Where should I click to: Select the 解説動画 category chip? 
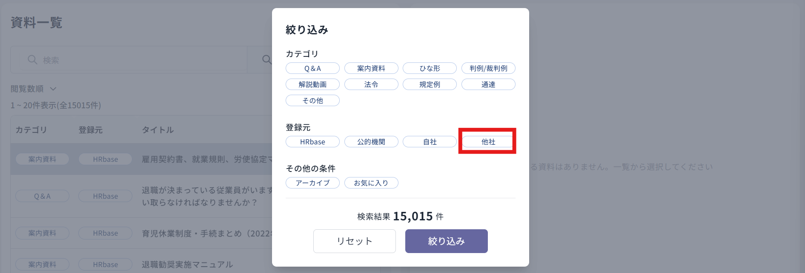coord(312,84)
